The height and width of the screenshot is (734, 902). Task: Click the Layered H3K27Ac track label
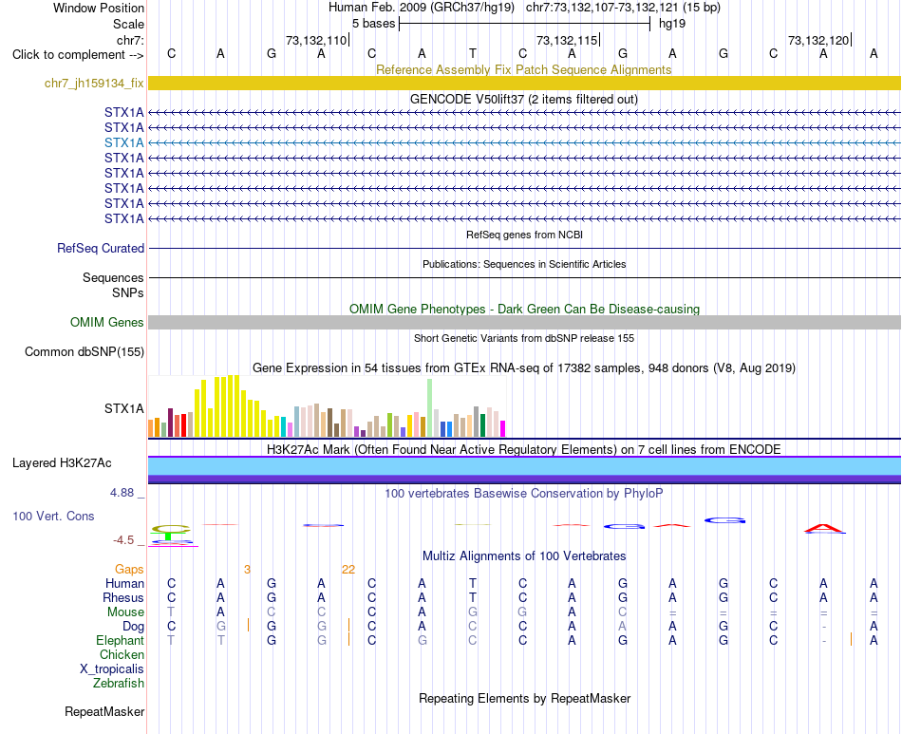[62, 463]
